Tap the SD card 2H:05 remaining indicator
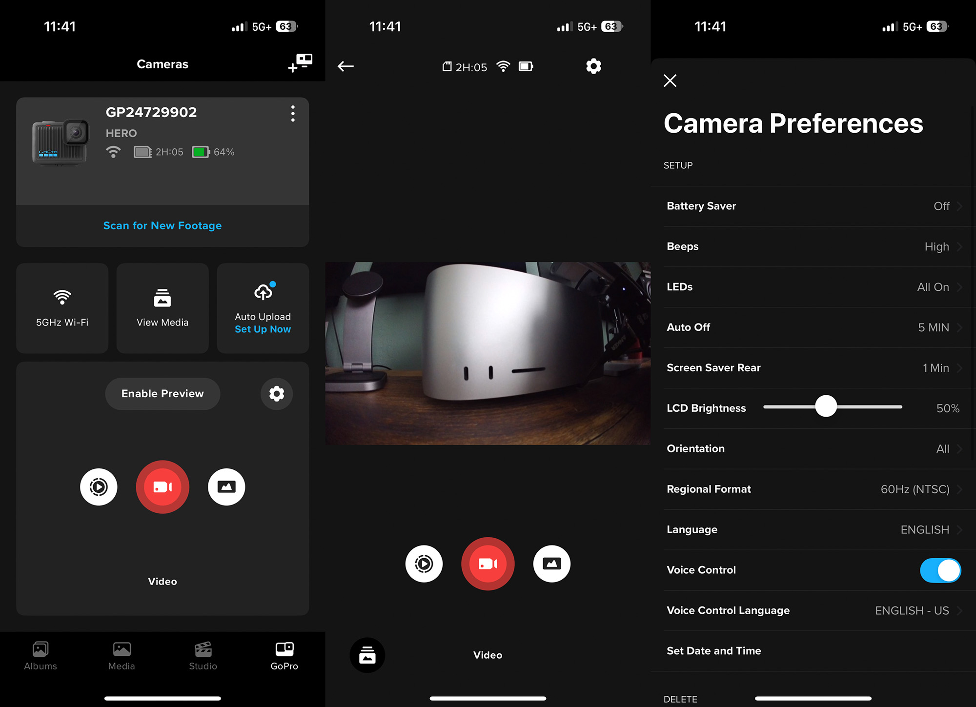Screen dimensions: 976x707 click(465, 67)
